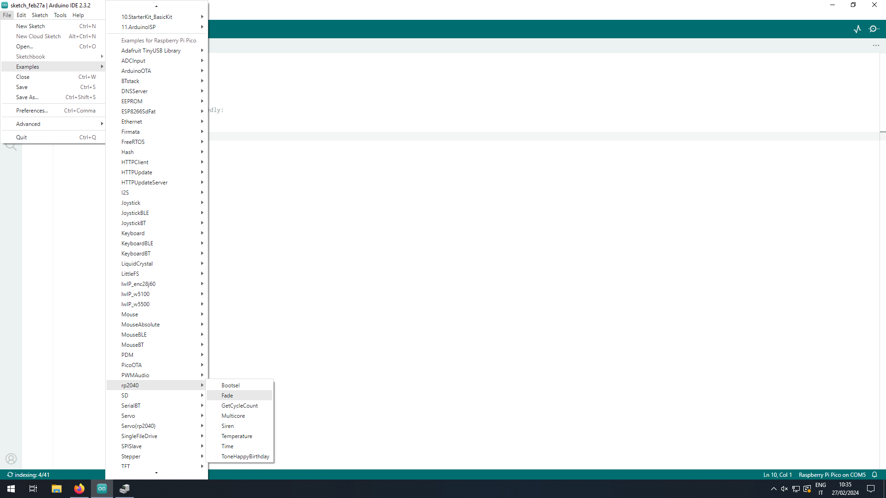Open File Explorer from the taskbar
Screen dimensions: 886x498
coord(56,489)
